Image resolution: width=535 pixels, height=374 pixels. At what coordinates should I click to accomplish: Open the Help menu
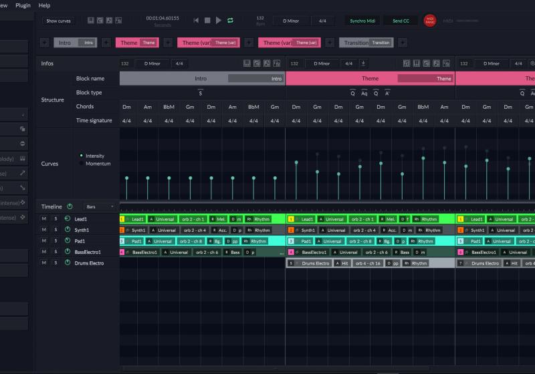(x=44, y=5)
